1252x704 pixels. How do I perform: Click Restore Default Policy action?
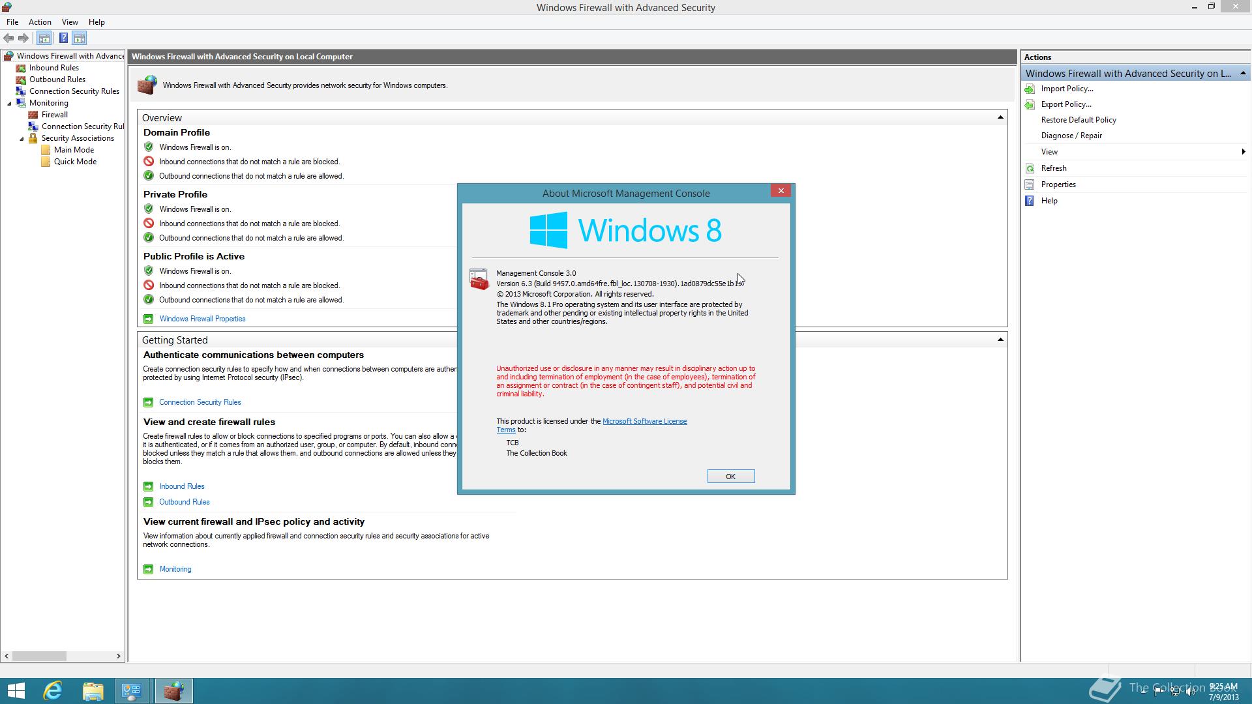1079,120
